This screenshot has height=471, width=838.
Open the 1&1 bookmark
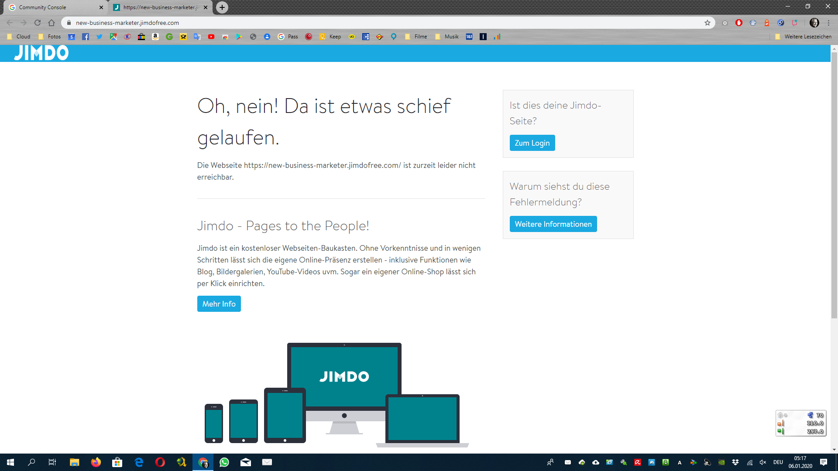click(469, 37)
